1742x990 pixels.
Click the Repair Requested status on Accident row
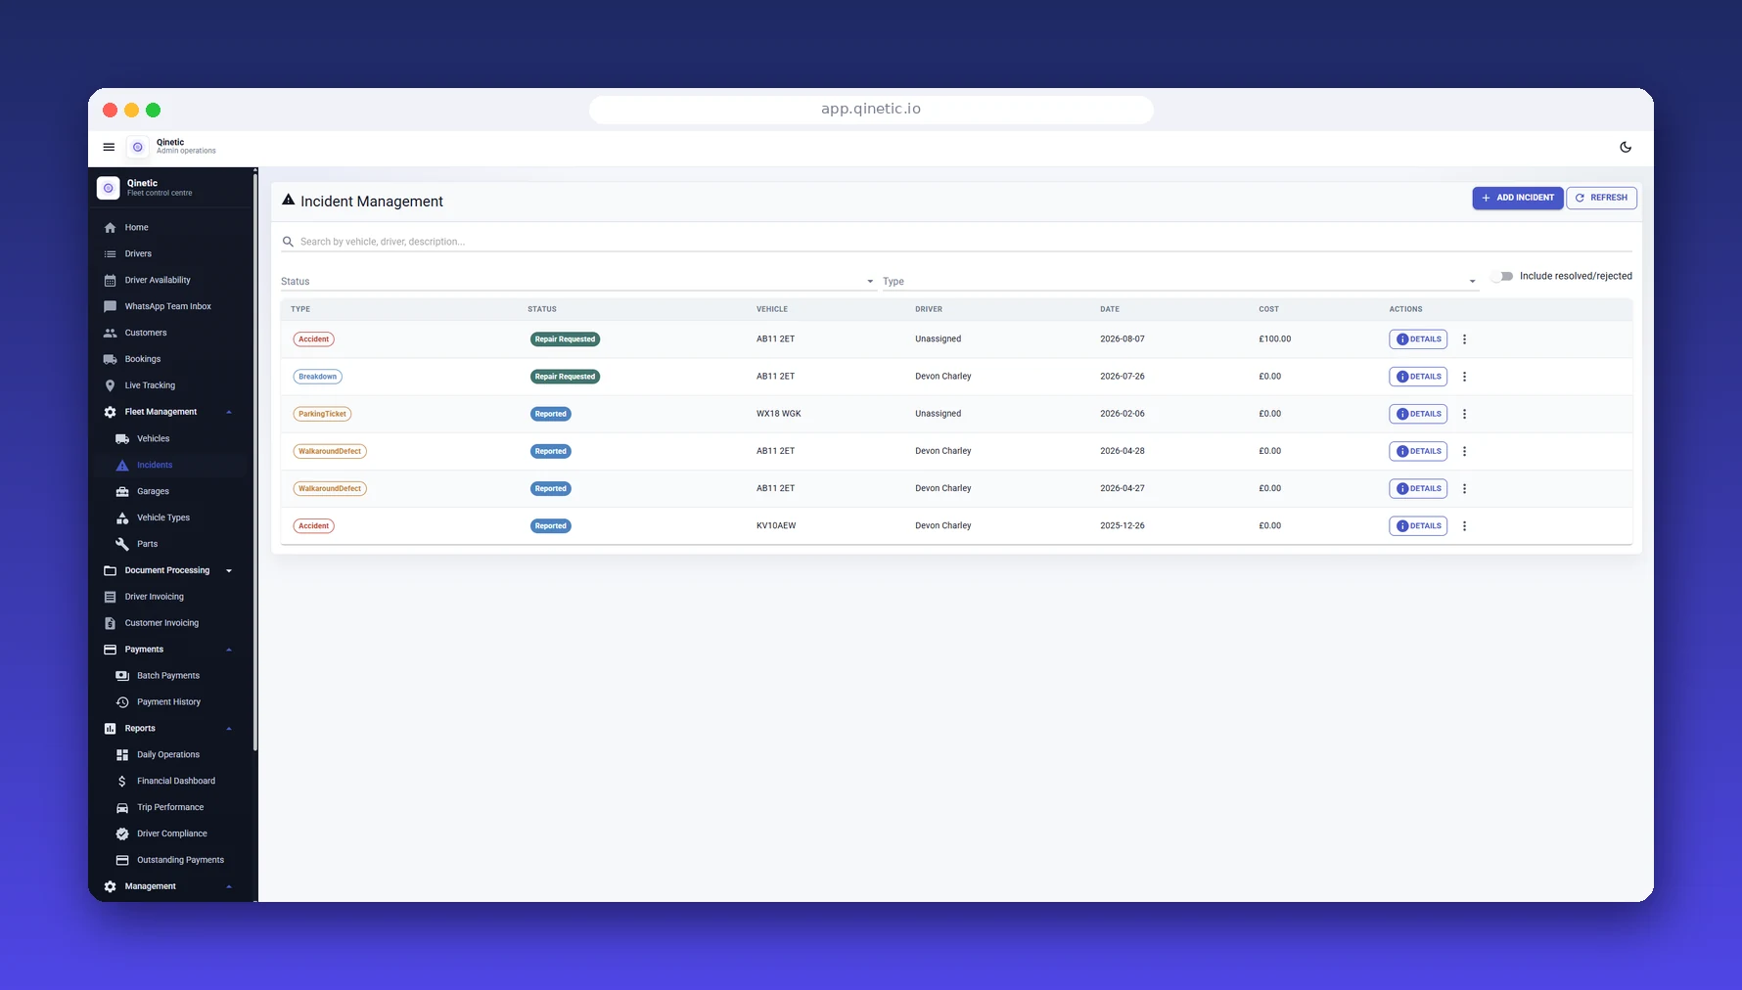point(565,339)
